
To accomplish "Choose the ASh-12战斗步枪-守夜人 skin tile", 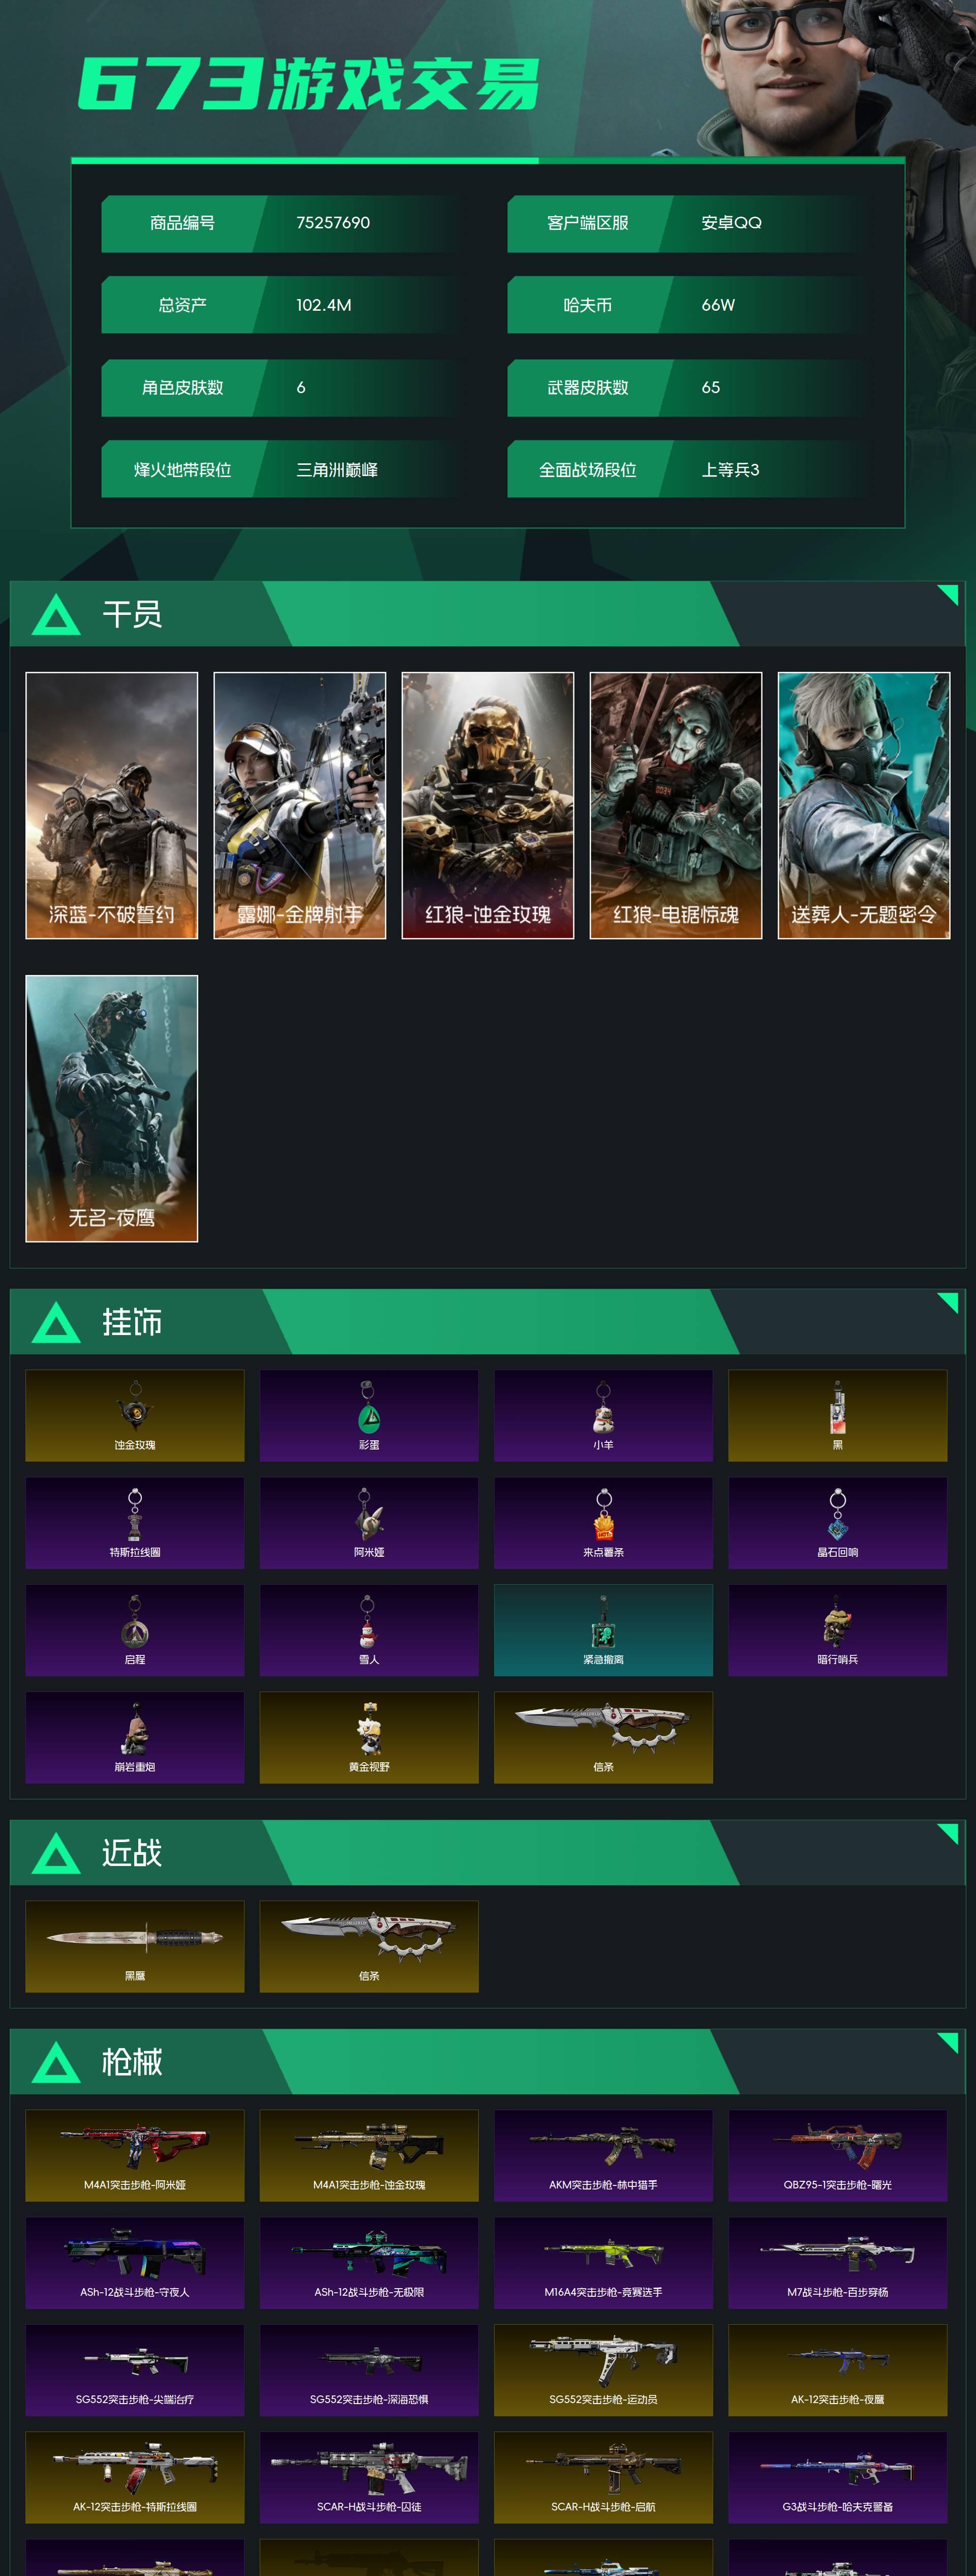I will pyautogui.click(x=135, y=2263).
